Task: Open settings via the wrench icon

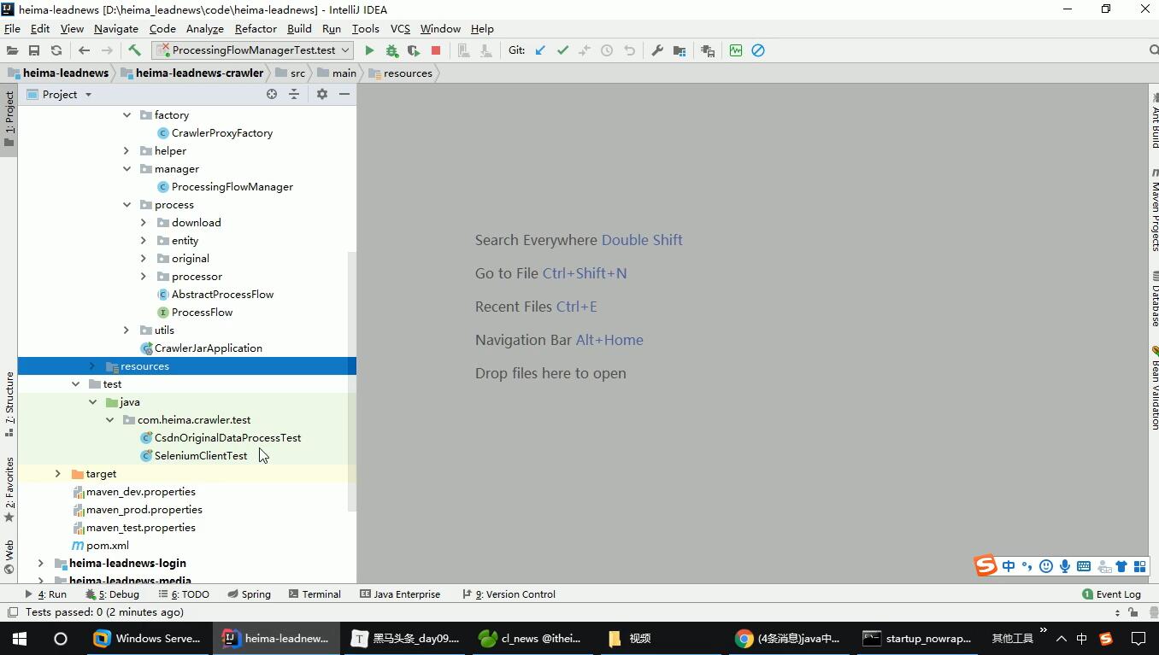Action: (x=657, y=50)
